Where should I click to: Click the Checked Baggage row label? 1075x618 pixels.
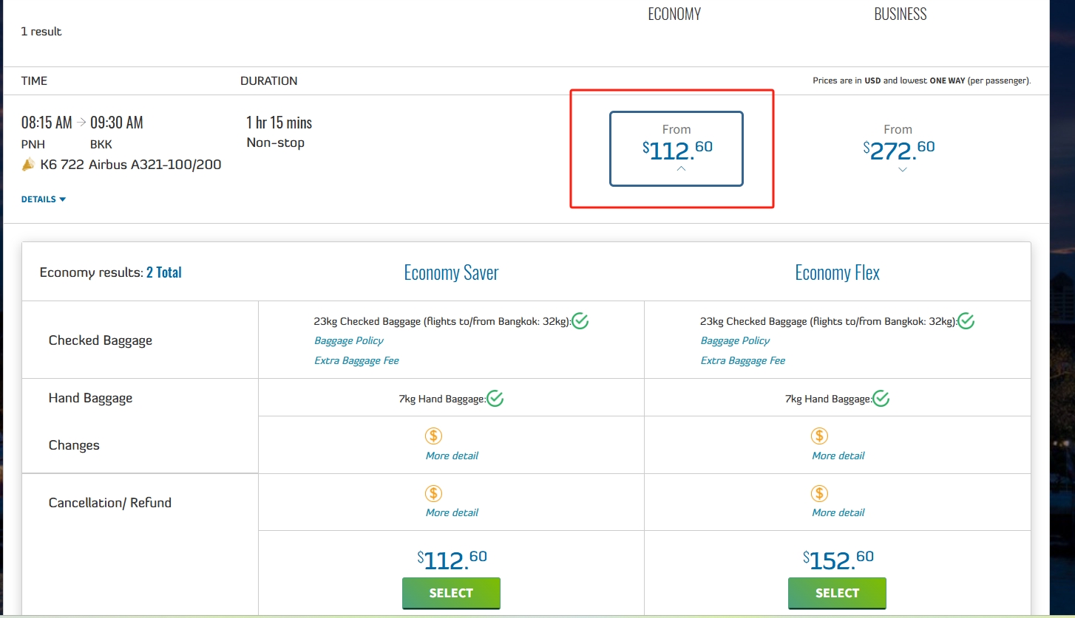(x=101, y=340)
